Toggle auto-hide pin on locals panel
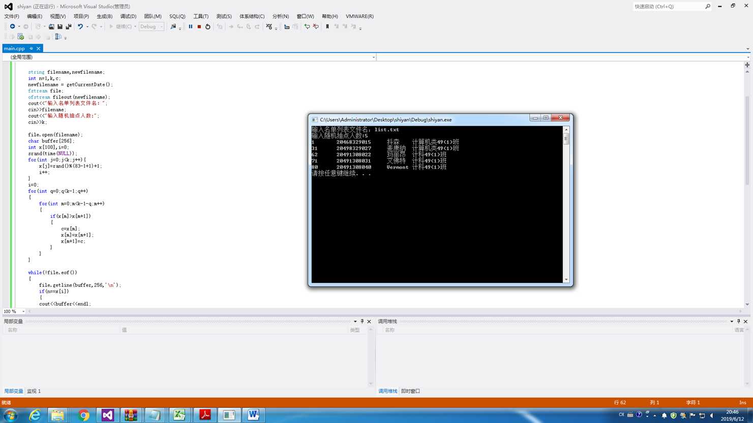 [x=362, y=321]
